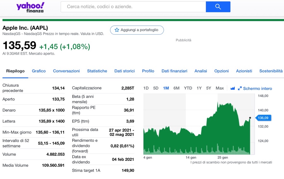
Task: Click the star icon for portfolio
Action: point(117,30)
